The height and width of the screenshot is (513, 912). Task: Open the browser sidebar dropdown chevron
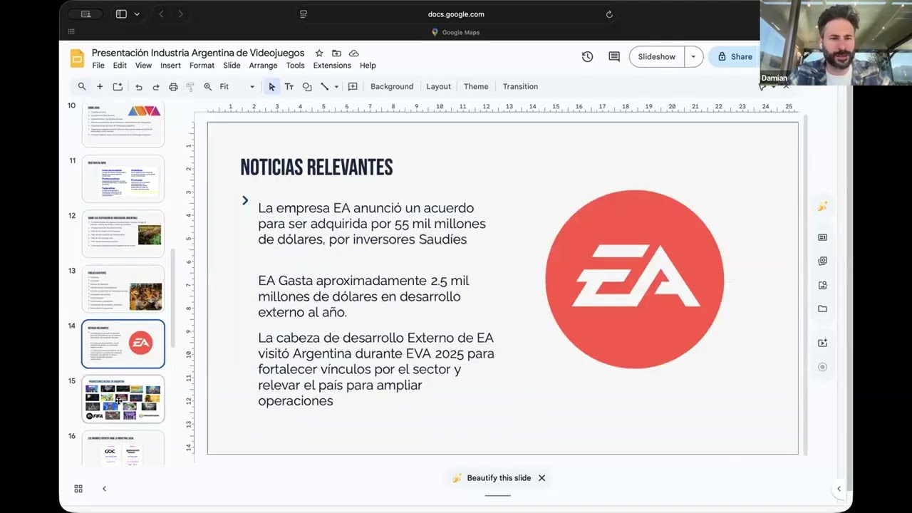(137, 14)
